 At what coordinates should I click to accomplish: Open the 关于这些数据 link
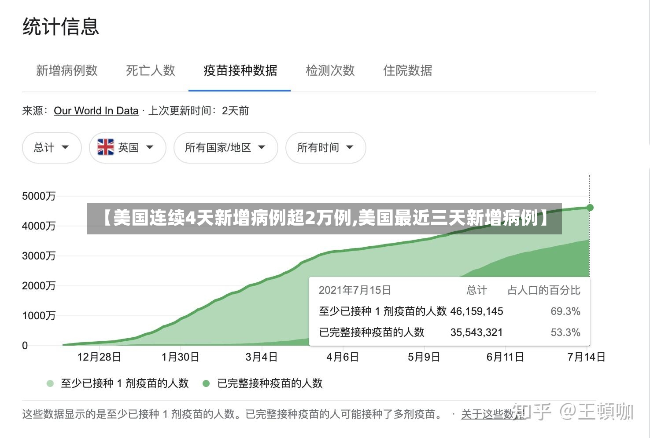click(x=493, y=414)
